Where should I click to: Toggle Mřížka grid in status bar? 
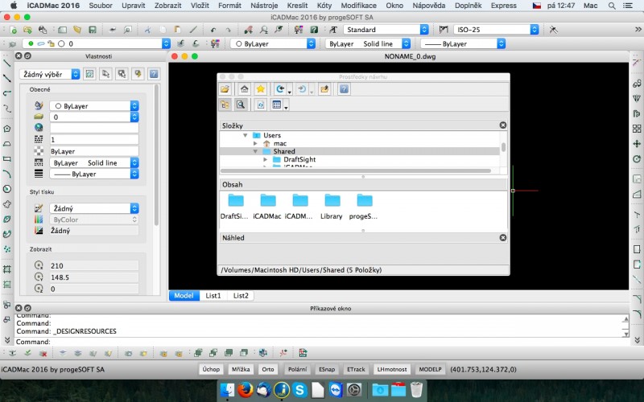[x=241, y=369]
